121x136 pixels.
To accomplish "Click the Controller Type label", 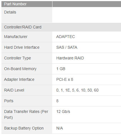I will (17, 58).
